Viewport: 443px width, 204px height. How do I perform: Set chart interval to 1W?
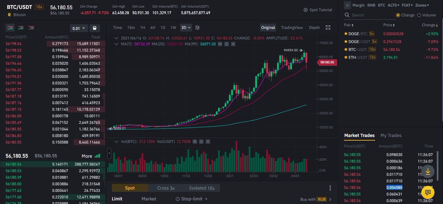(173, 28)
